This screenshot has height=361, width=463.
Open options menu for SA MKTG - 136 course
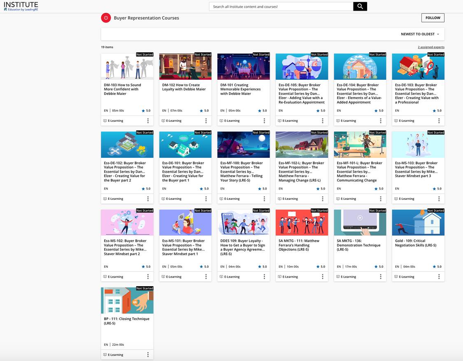pyautogui.click(x=381, y=277)
